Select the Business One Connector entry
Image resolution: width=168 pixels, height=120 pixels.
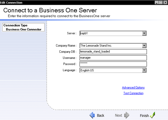point(24,29)
